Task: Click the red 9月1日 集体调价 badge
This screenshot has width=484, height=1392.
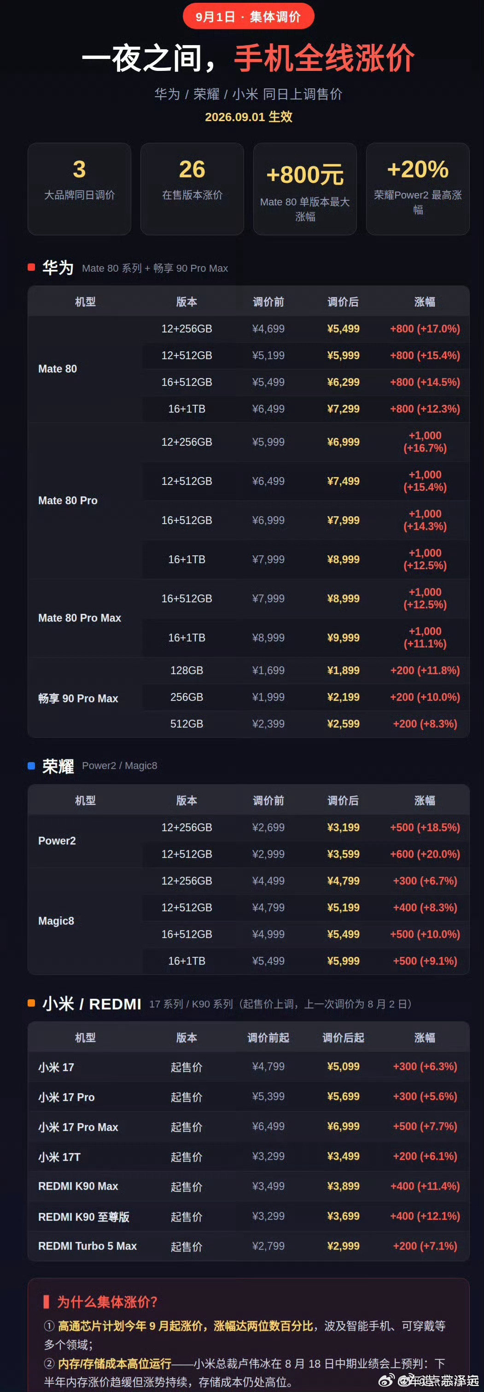Action: [249, 16]
